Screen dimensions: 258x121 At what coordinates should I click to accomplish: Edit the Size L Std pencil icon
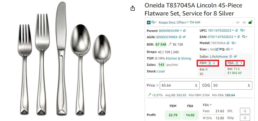(x=217, y=49)
